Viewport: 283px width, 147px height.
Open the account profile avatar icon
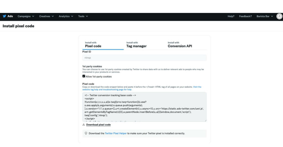(279, 16)
